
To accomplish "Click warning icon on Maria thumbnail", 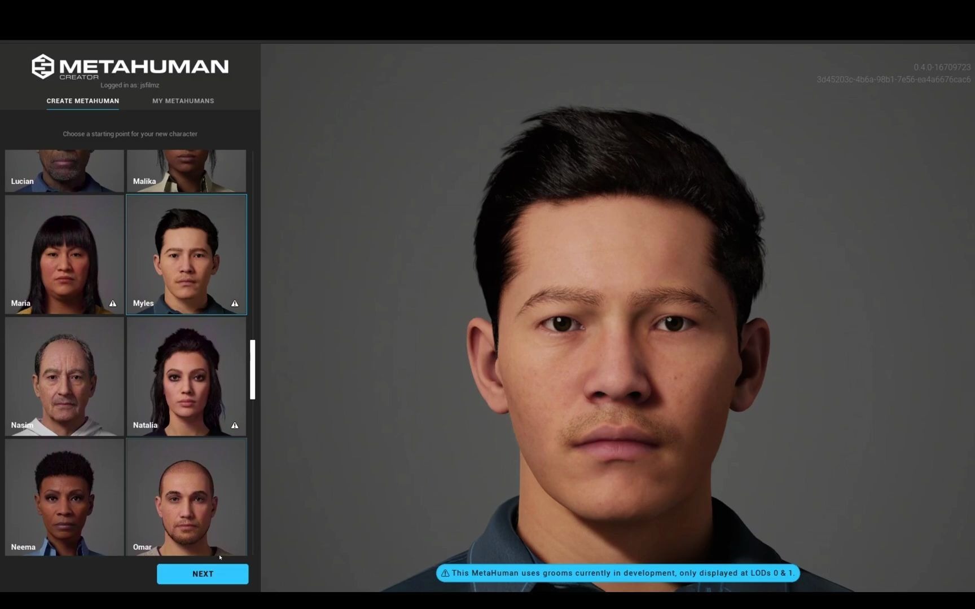I will [113, 303].
